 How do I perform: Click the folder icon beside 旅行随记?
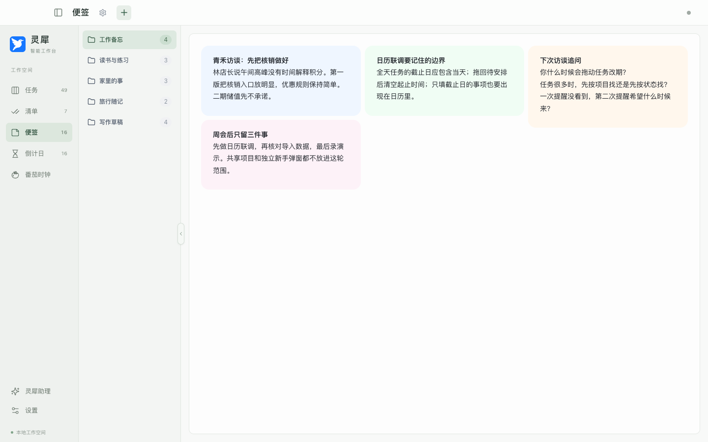[x=91, y=102]
